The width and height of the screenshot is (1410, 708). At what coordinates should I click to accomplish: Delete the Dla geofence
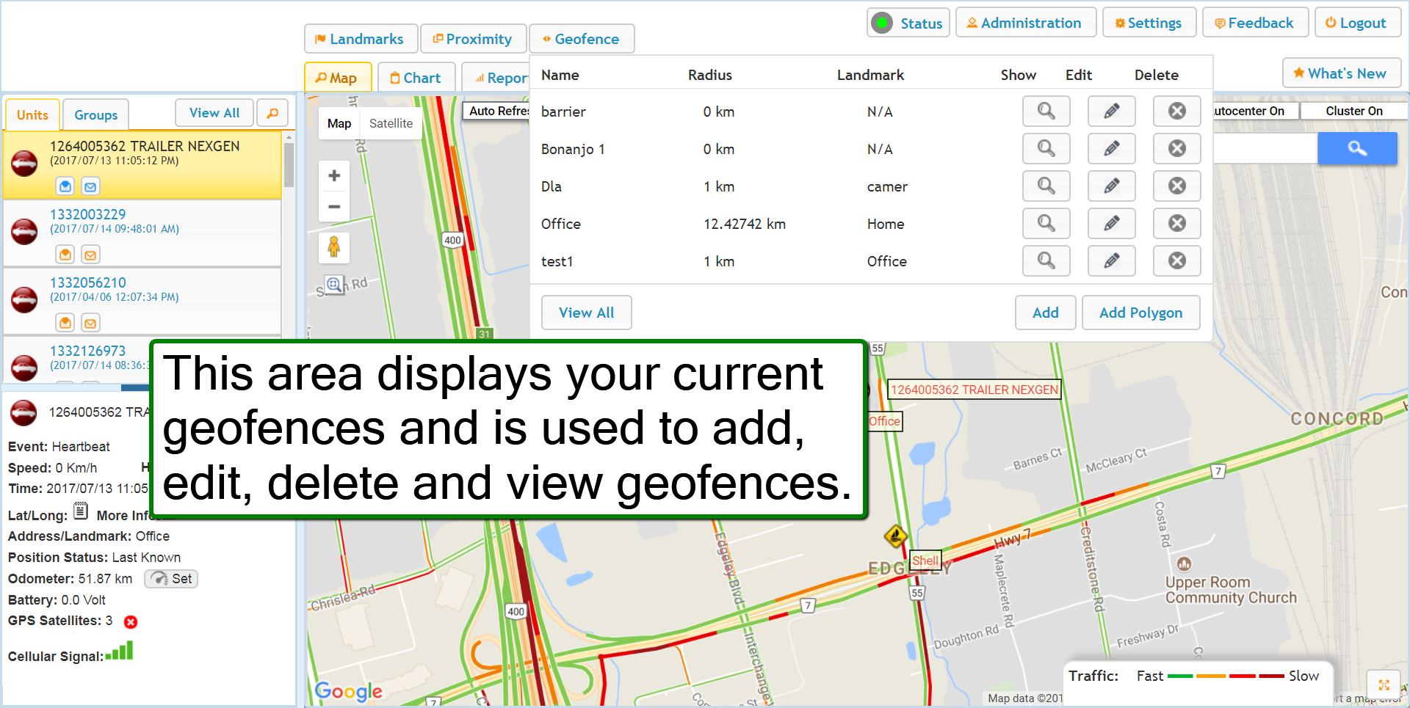click(x=1176, y=186)
